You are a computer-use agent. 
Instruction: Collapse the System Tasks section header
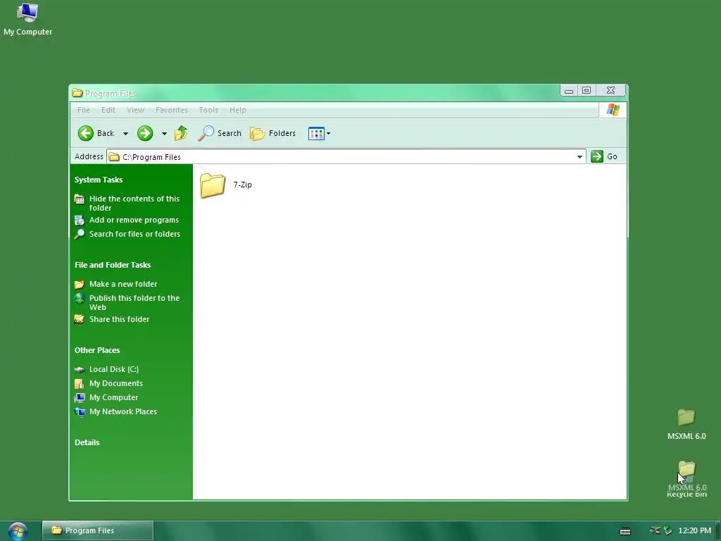99,180
